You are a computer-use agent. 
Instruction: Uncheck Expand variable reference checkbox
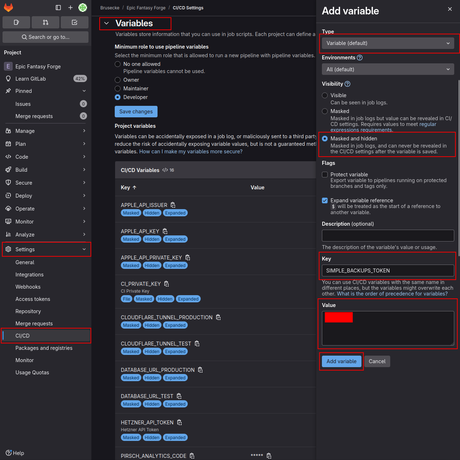pyautogui.click(x=325, y=200)
